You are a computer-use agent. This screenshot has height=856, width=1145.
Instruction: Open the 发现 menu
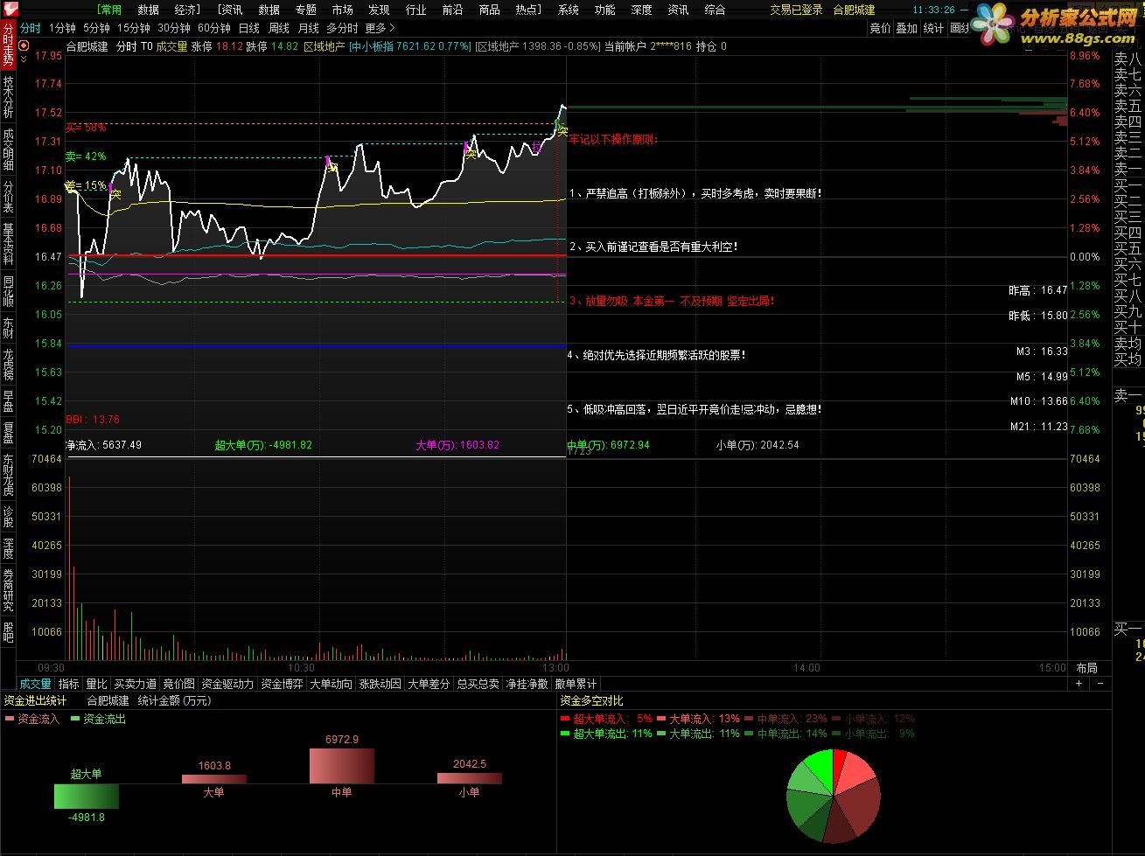pos(379,10)
